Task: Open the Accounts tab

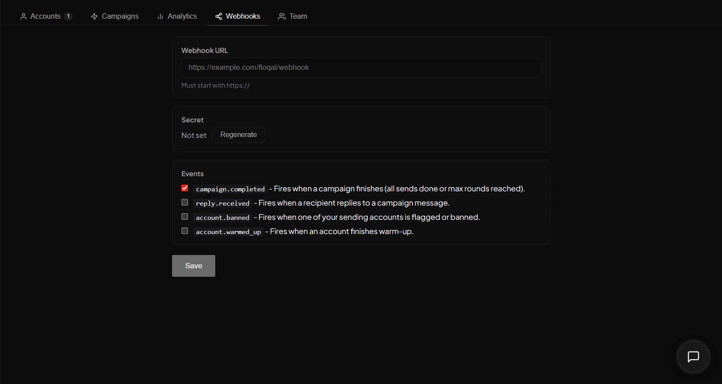Action: pos(46,16)
